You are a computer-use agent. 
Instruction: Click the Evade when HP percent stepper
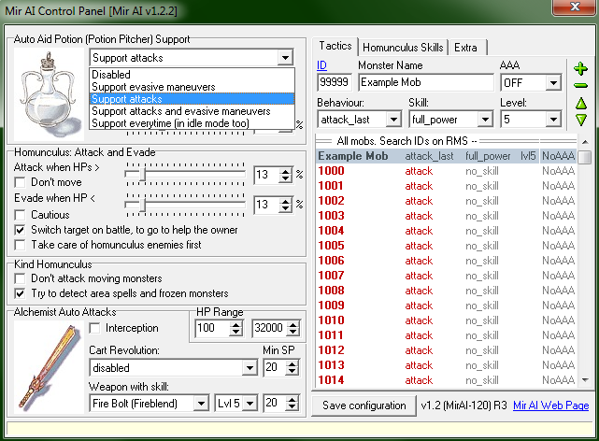point(285,205)
